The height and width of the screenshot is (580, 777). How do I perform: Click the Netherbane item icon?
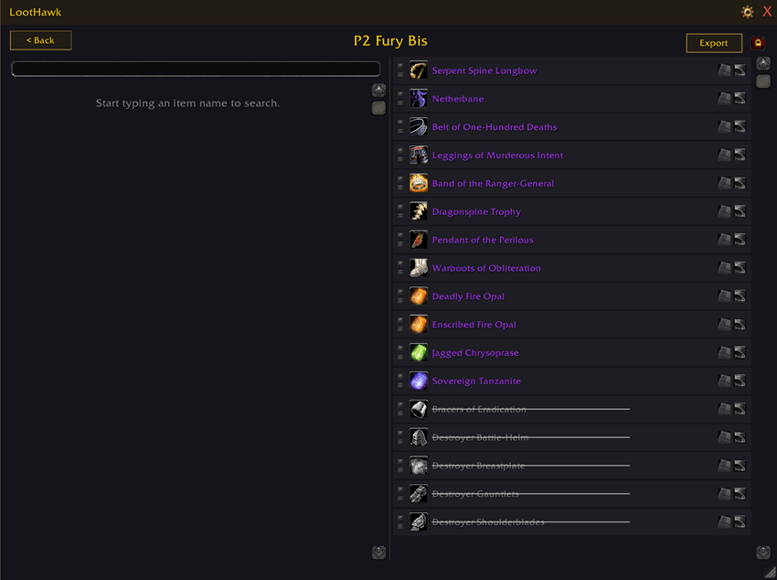[x=419, y=99]
